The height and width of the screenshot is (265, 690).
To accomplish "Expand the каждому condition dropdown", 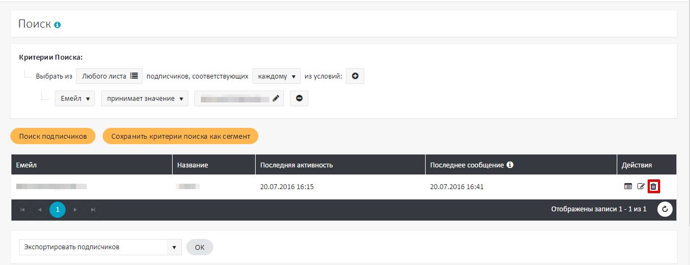I will (x=276, y=76).
